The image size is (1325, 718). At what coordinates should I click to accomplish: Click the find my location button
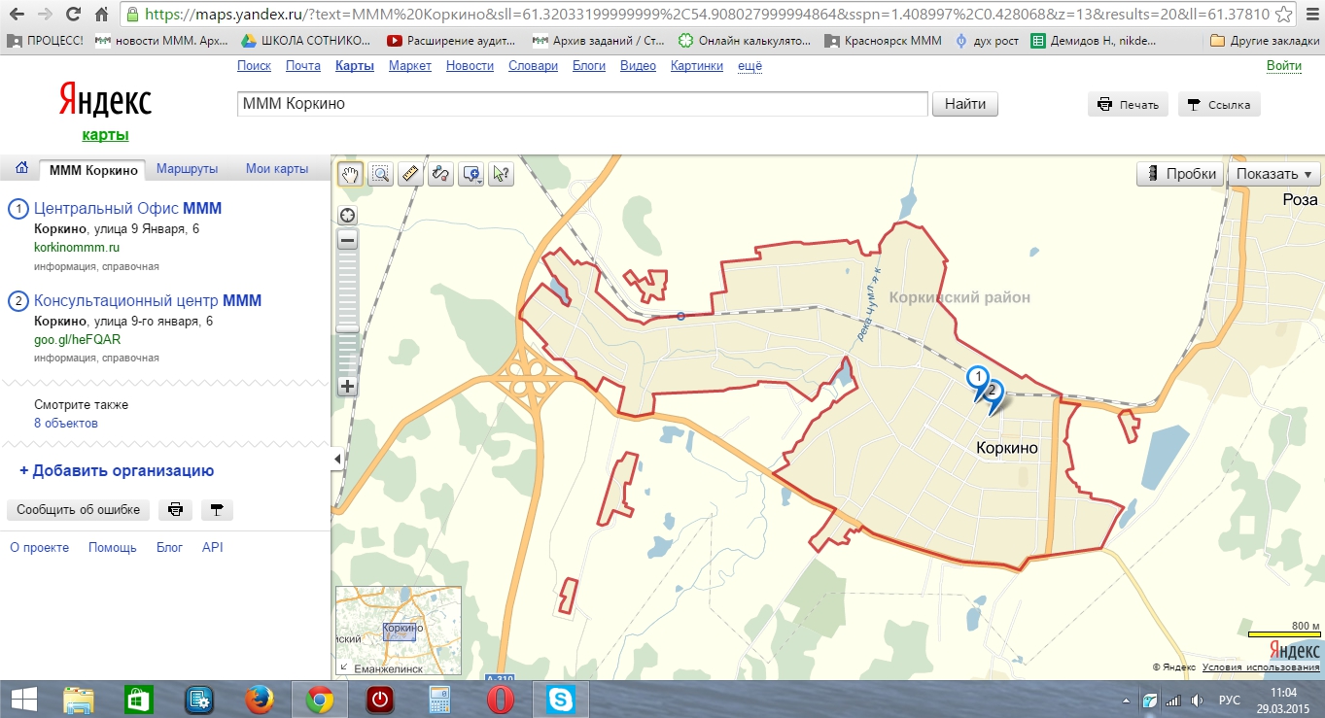pyautogui.click(x=347, y=216)
